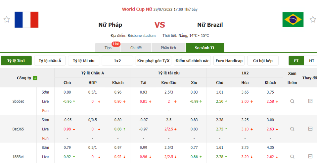Select the Tỷ lệ châu Á button
Viewport: 317px width, 163px height.
click(50, 61)
